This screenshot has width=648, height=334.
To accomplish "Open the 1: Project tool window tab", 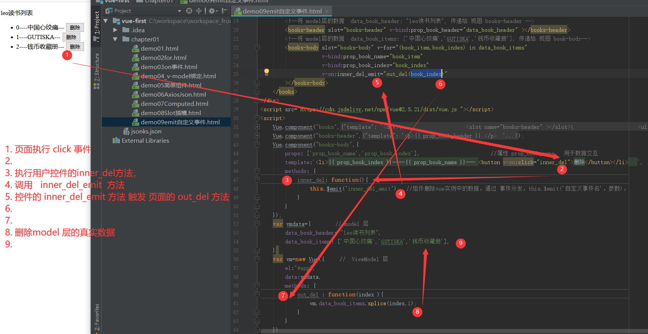I will 97,22.
